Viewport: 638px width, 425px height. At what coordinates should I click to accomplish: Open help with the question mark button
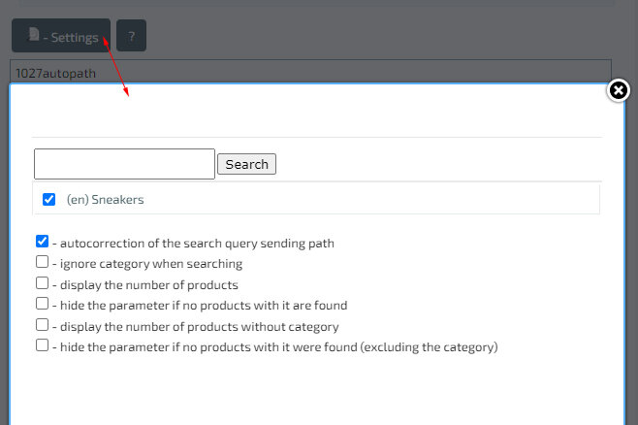click(x=131, y=37)
